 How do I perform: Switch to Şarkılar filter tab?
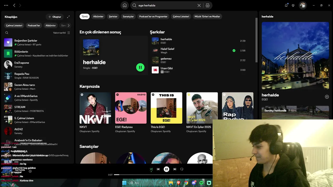(x=113, y=16)
